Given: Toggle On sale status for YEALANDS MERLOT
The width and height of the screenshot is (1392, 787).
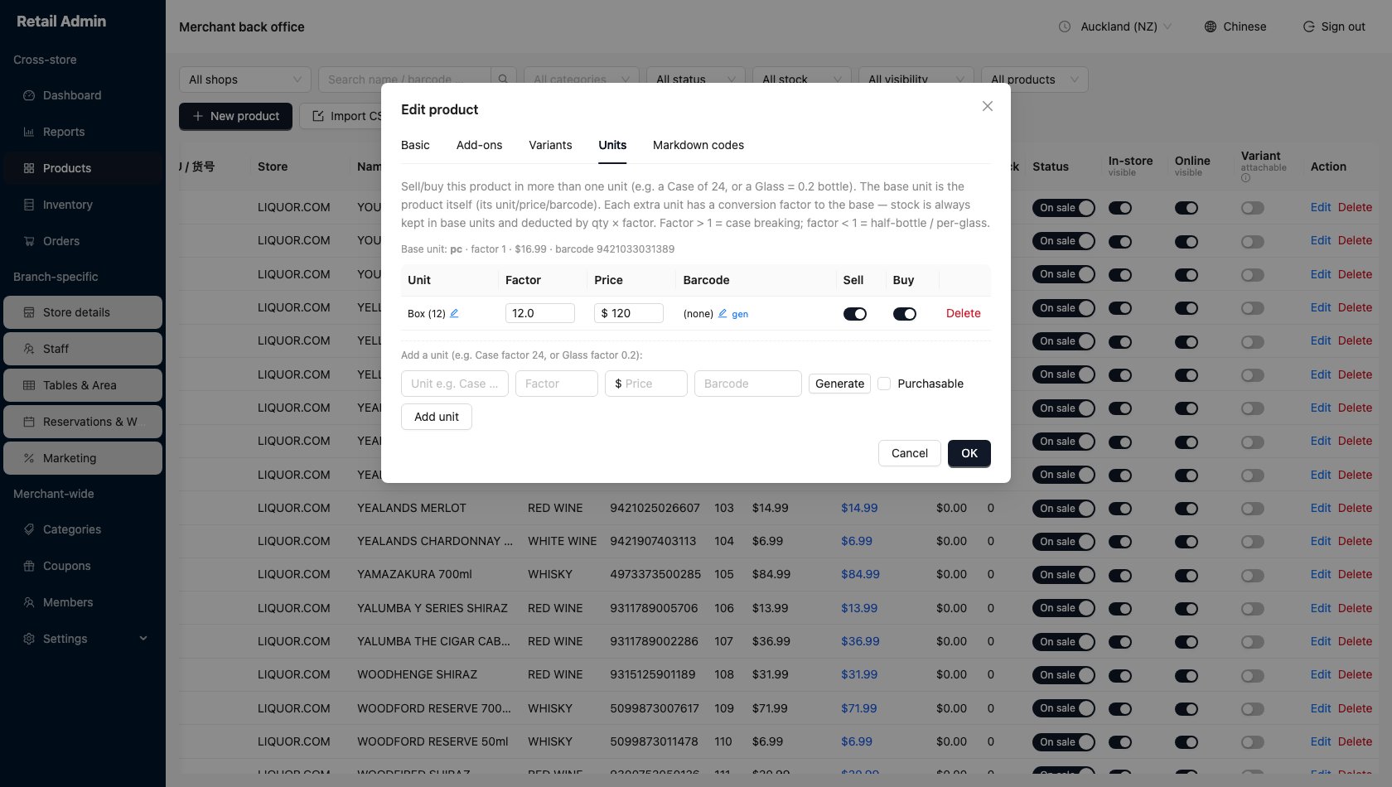Looking at the screenshot, I should click(1063, 509).
